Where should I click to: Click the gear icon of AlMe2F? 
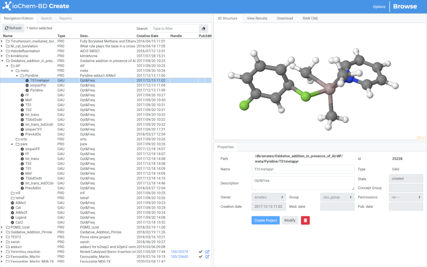coord(12,213)
